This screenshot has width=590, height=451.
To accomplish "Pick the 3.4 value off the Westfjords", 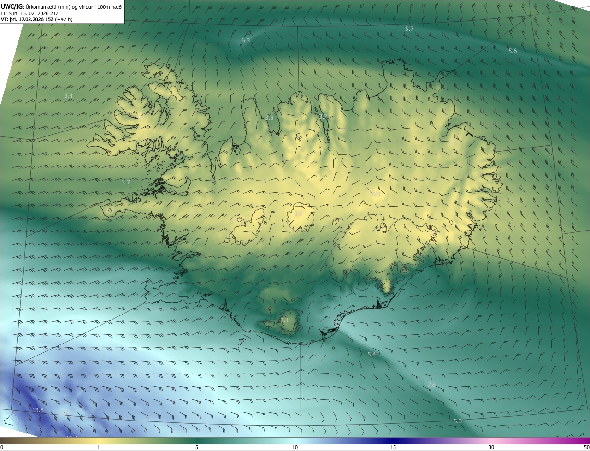I will pyautogui.click(x=68, y=95).
